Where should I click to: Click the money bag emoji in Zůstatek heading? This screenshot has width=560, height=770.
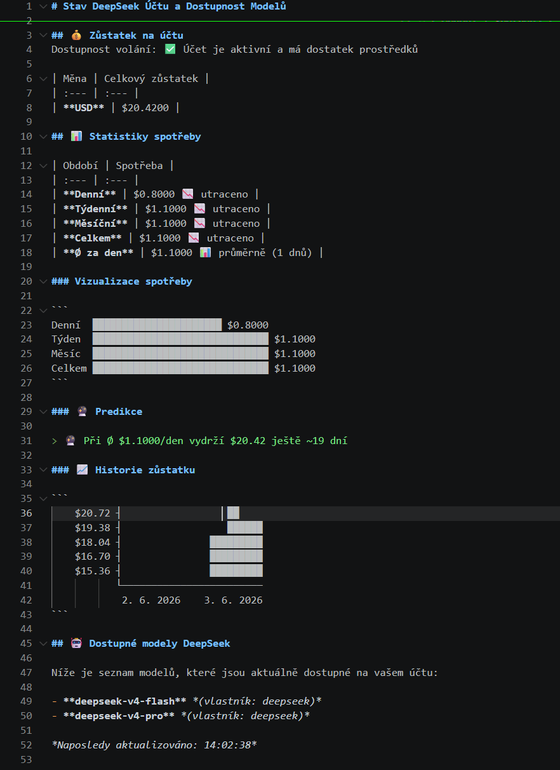pyautogui.click(x=76, y=36)
